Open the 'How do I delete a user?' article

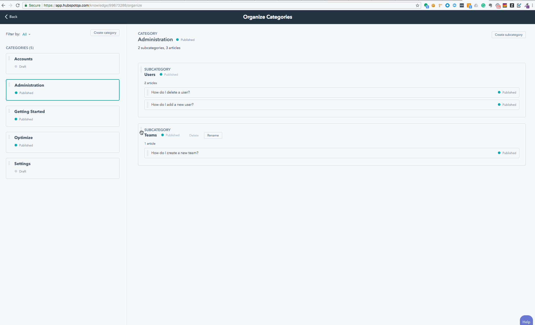coord(170,92)
